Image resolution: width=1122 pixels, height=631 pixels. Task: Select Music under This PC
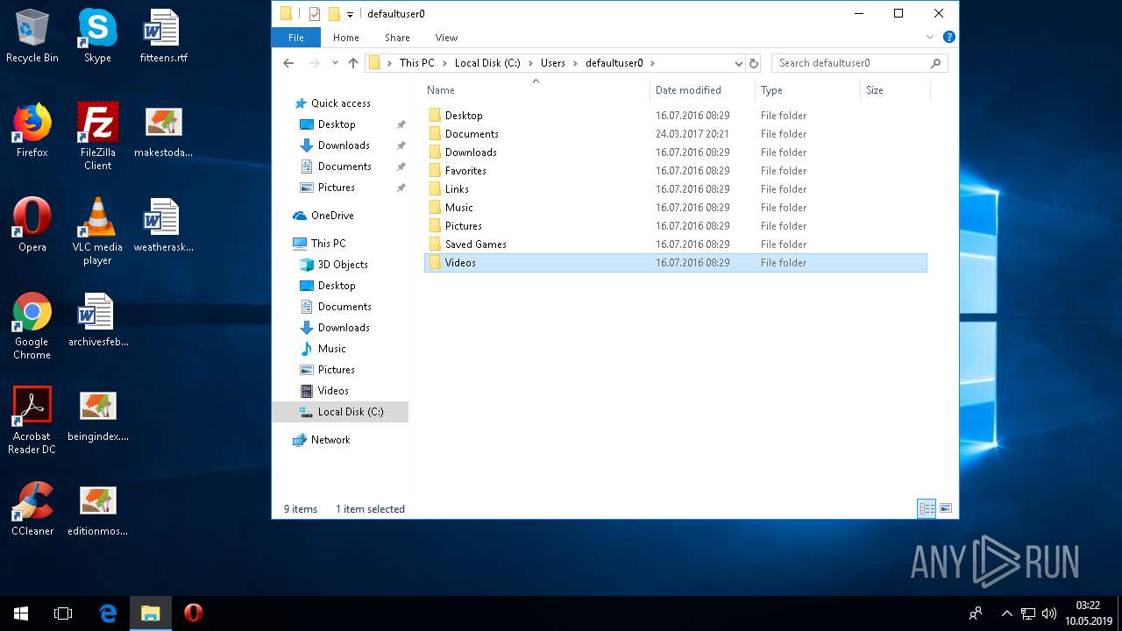pyautogui.click(x=331, y=349)
